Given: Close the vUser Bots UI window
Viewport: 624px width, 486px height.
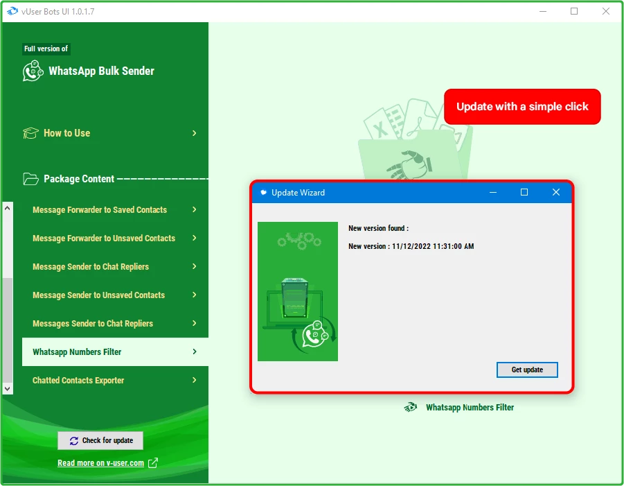Looking at the screenshot, I should (606, 11).
